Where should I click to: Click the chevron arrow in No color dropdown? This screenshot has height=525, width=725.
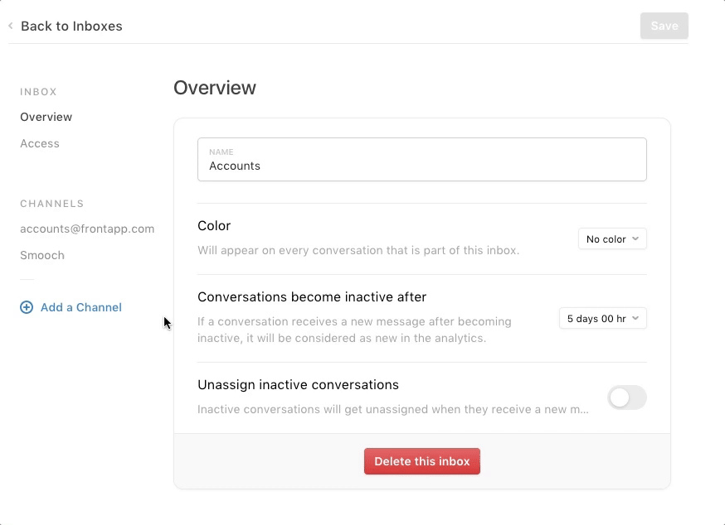635,238
